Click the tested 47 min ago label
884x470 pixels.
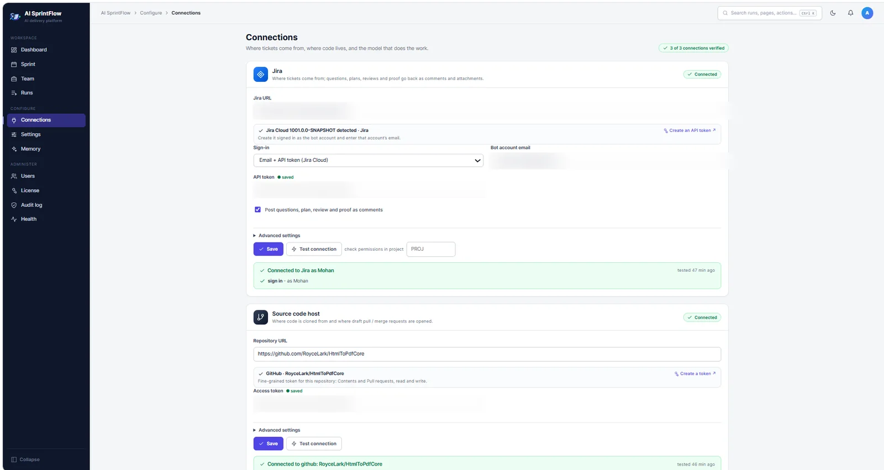(x=696, y=271)
